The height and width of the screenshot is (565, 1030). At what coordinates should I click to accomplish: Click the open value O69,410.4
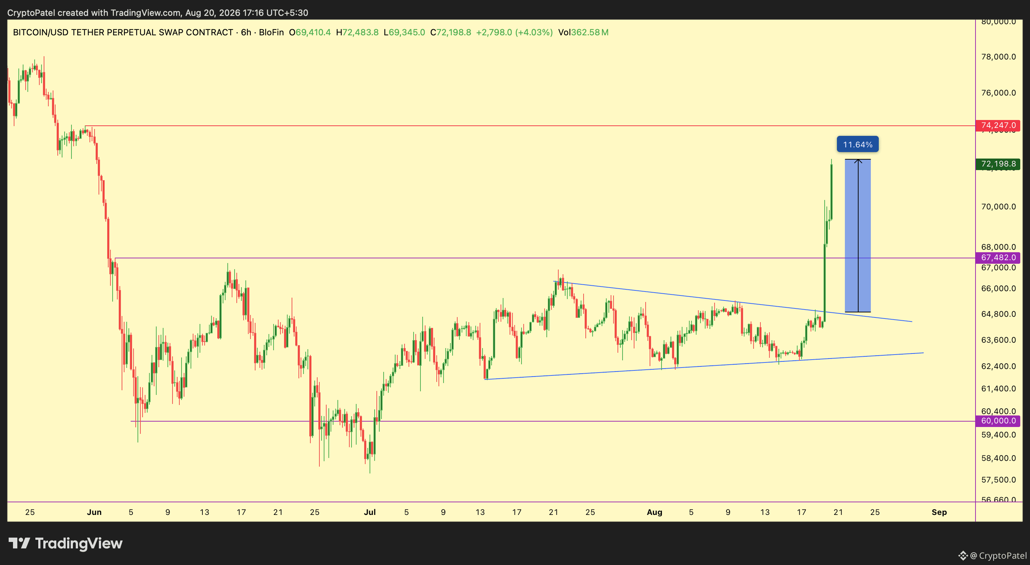[x=310, y=32]
